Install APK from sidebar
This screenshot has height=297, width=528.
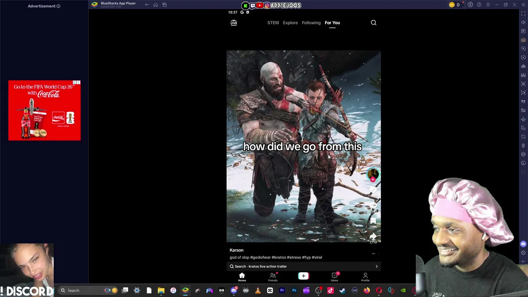[523, 75]
